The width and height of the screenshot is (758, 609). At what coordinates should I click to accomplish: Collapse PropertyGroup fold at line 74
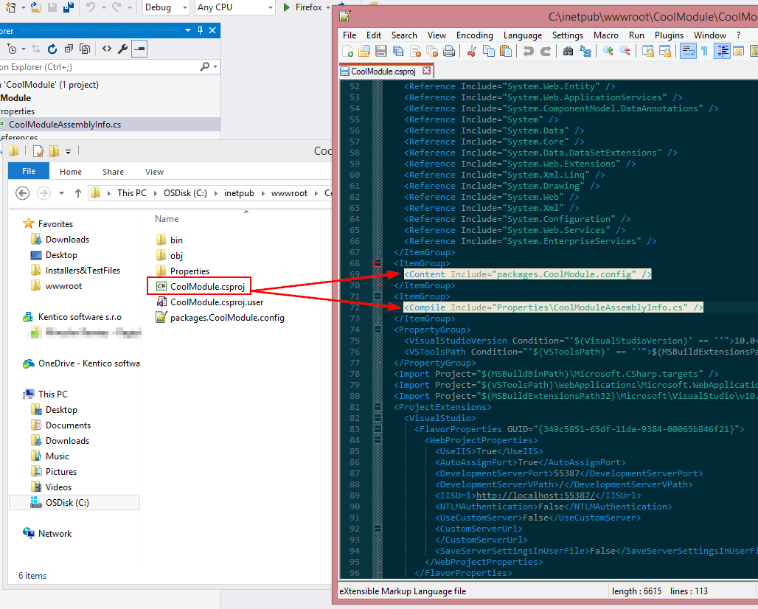tap(378, 329)
